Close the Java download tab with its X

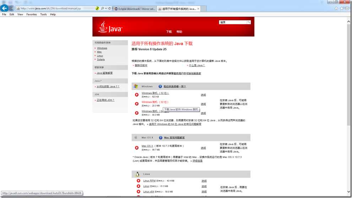click(x=198, y=9)
